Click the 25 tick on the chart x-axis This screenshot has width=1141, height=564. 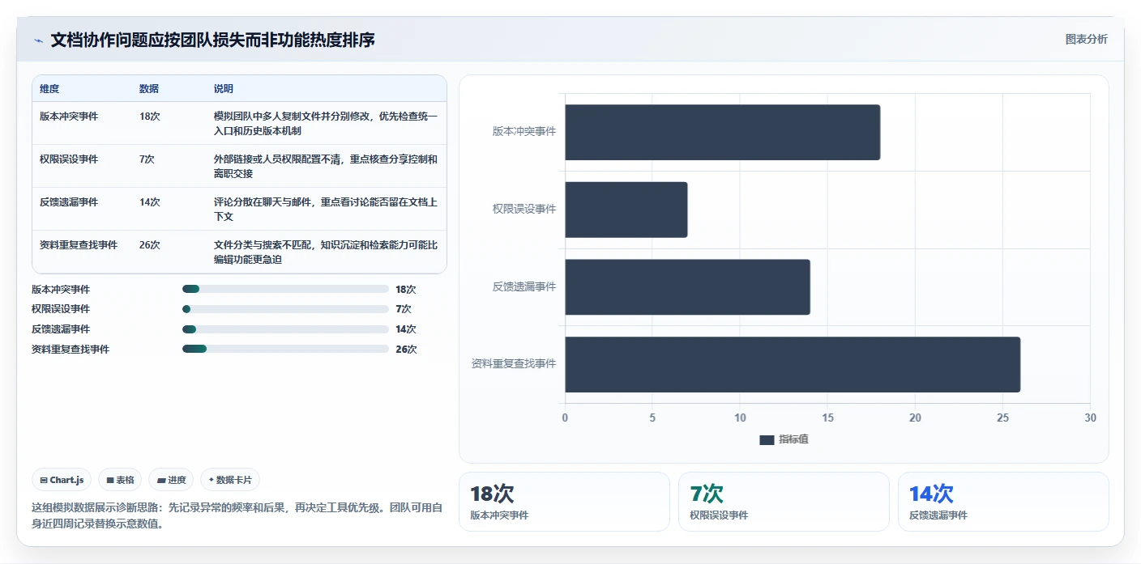pyautogui.click(x=1002, y=418)
